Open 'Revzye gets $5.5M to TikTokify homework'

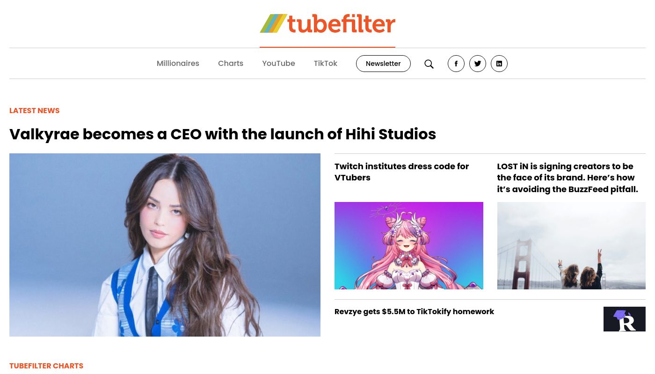click(x=414, y=312)
